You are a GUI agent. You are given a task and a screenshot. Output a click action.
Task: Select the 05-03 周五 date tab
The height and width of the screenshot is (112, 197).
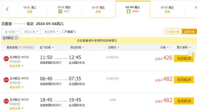98,9
